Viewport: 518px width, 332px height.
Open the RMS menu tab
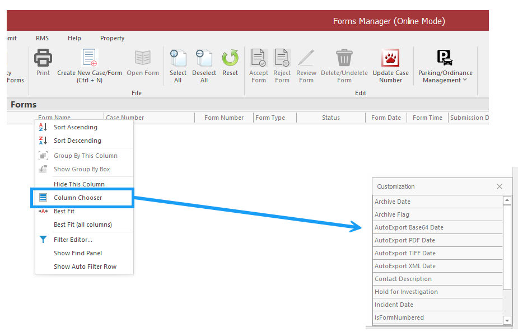(42, 38)
